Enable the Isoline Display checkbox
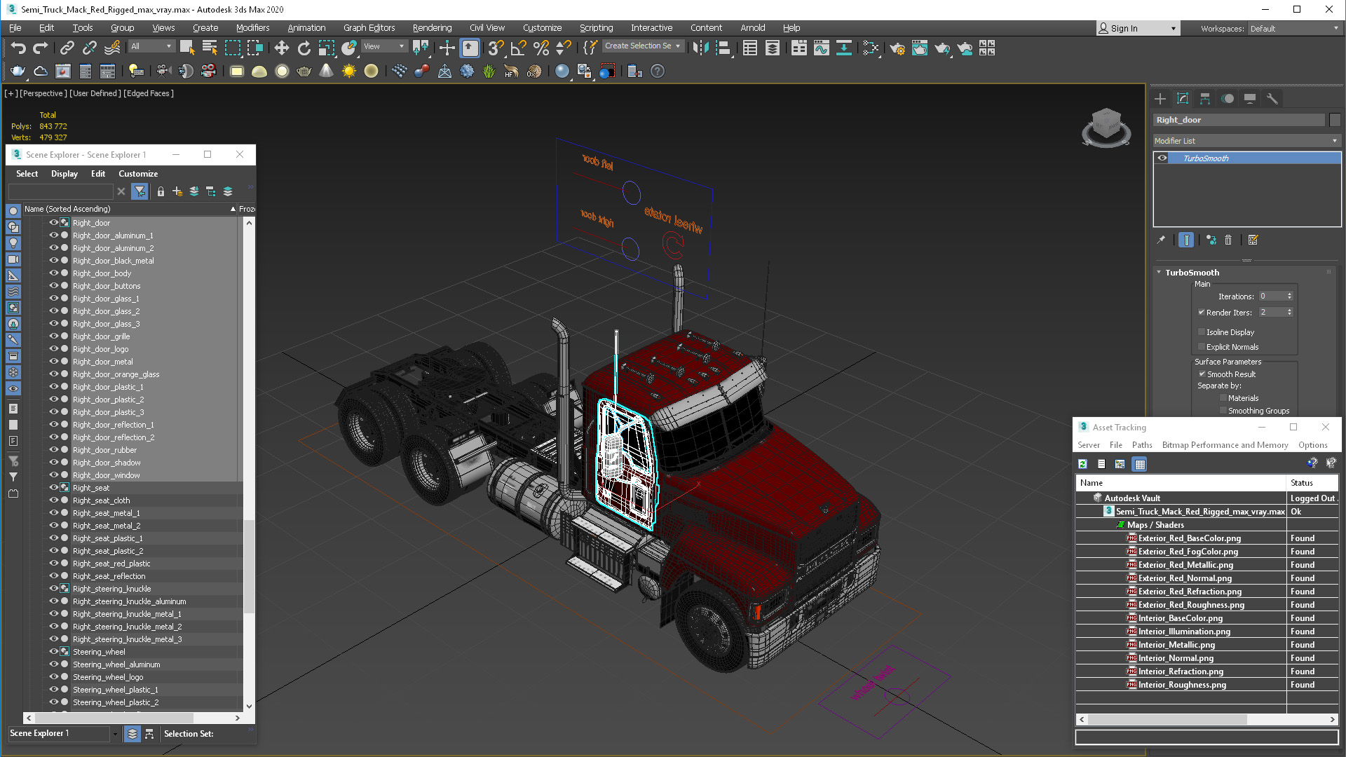 [x=1202, y=332]
